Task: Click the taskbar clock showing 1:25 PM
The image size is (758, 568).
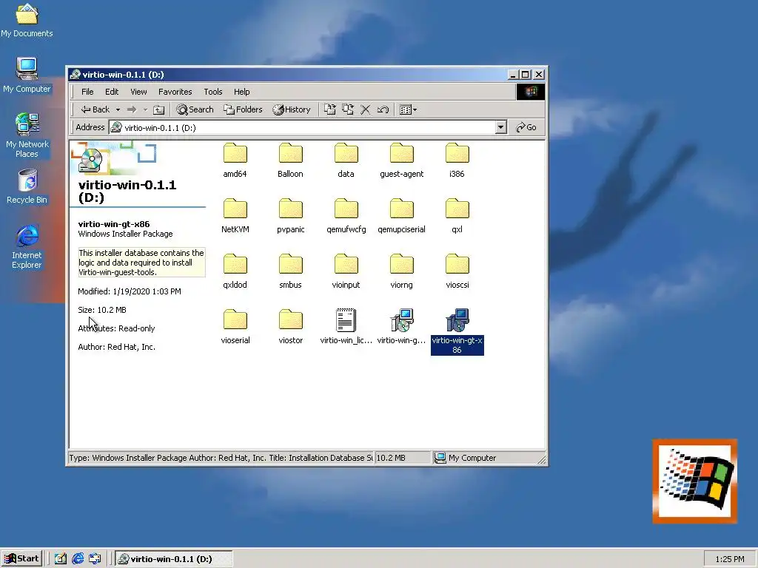Action: [x=730, y=559]
